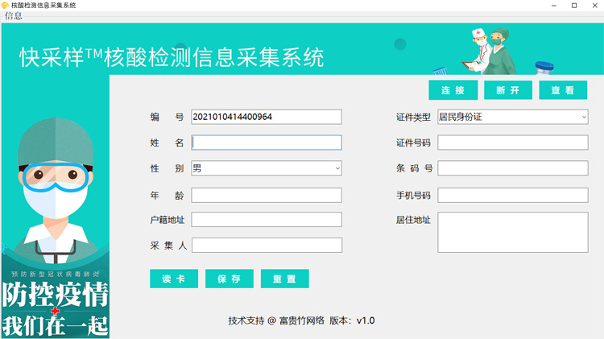The image size is (604, 339).
Task: Click the 采集人 collector input field
Action: pos(267,246)
